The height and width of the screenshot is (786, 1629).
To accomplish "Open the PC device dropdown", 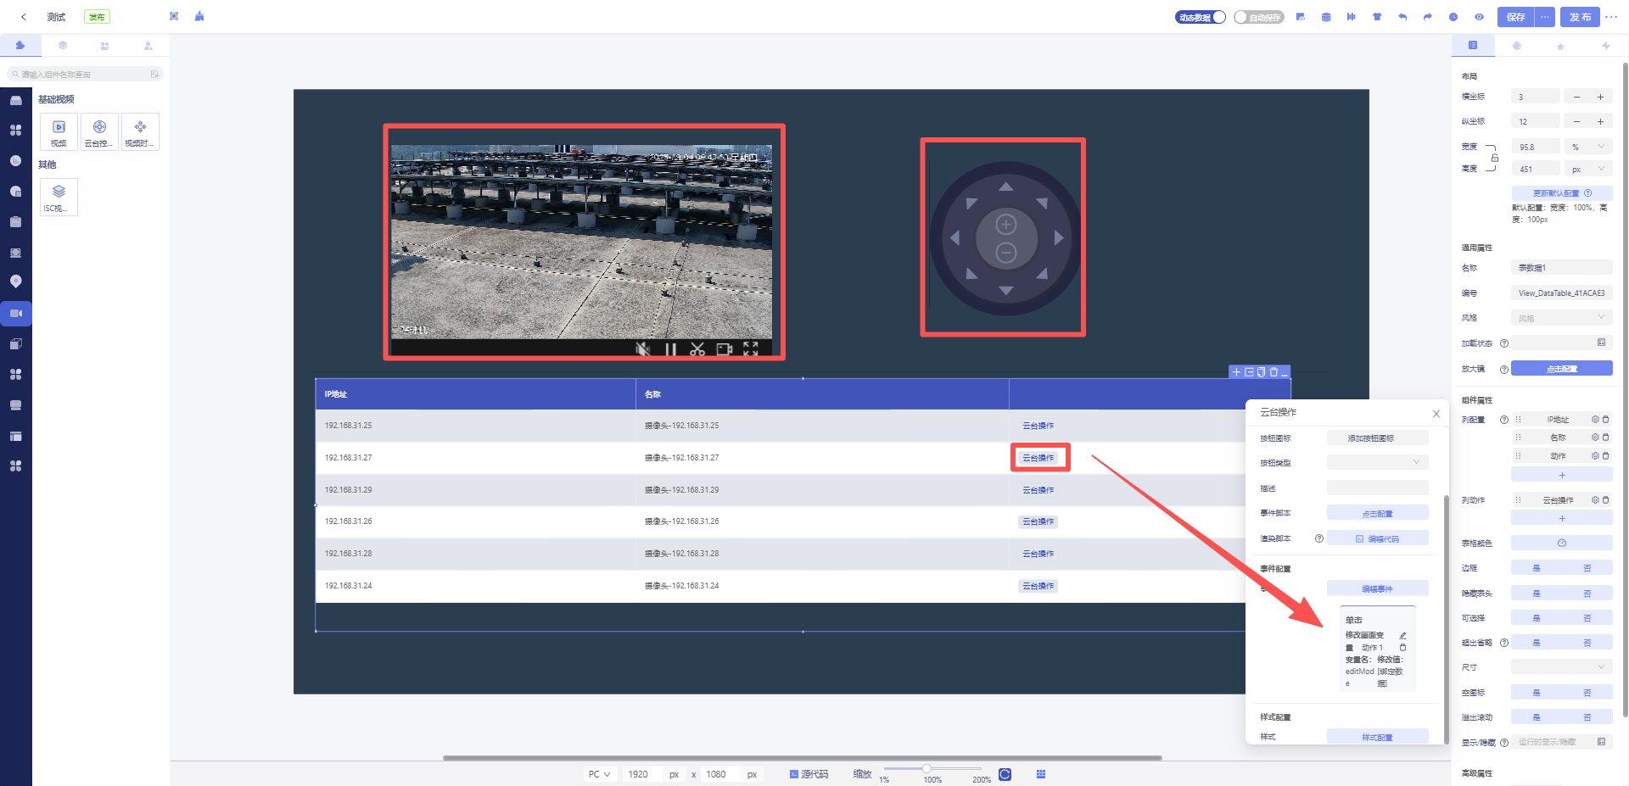I will click(x=600, y=774).
